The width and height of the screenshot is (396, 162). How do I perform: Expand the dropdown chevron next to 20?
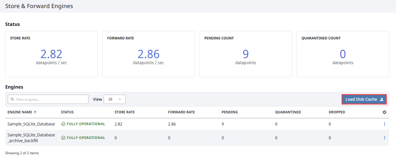(120, 99)
